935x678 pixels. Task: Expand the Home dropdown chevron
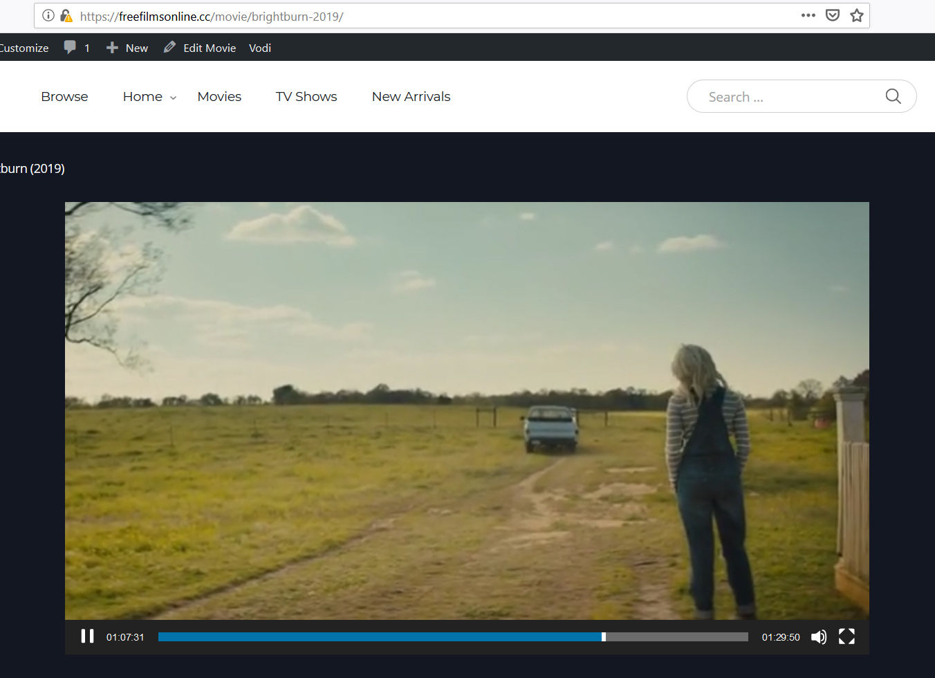coord(174,98)
